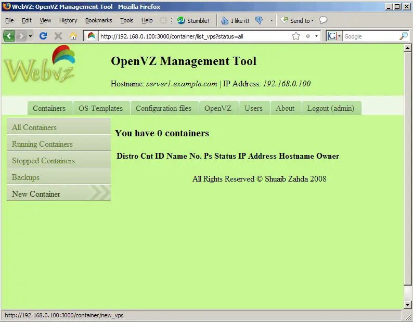Click the toolbar drag handle grip
Image resolution: width=413 pixels, height=322 pixels.
[x=172, y=21]
